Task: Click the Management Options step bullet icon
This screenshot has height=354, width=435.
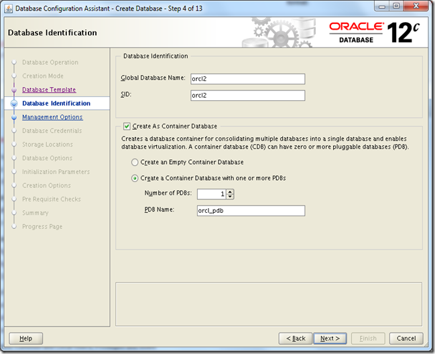Action: [x=14, y=118]
